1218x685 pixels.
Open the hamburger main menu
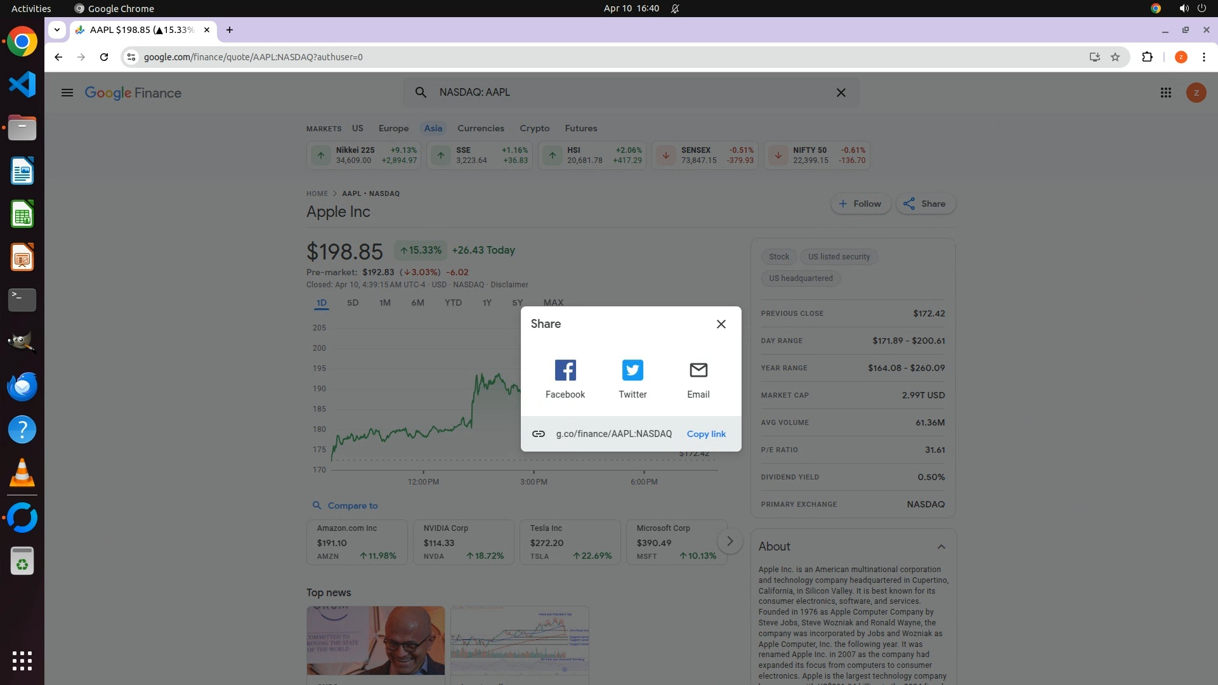pos(67,93)
